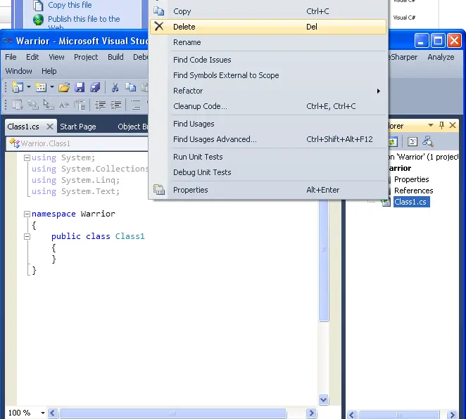
Task: Open the Project menu
Action: 86,57
